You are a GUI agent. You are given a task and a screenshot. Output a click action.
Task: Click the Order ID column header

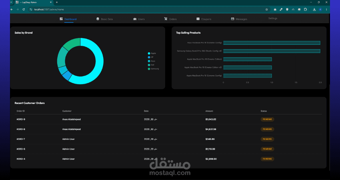click(20, 111)
